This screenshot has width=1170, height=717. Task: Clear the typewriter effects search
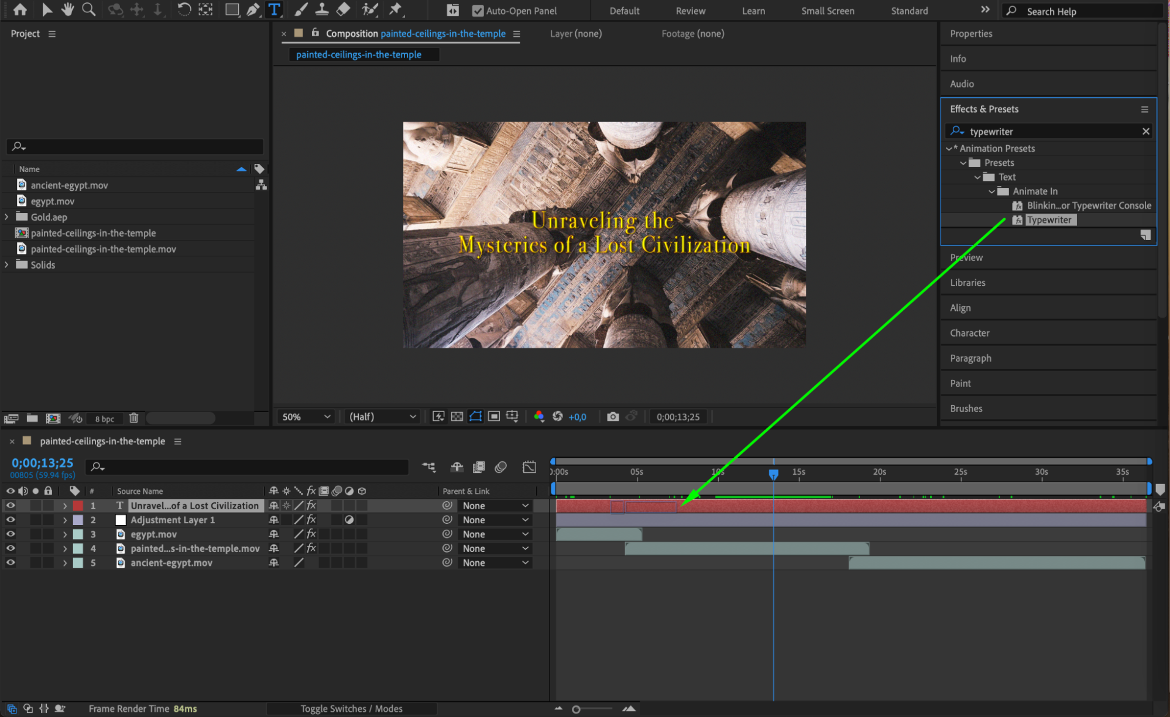(1145, 132)
